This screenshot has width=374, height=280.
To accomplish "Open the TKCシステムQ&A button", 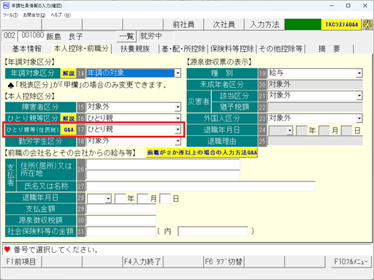I will click(x=342, y=25).
